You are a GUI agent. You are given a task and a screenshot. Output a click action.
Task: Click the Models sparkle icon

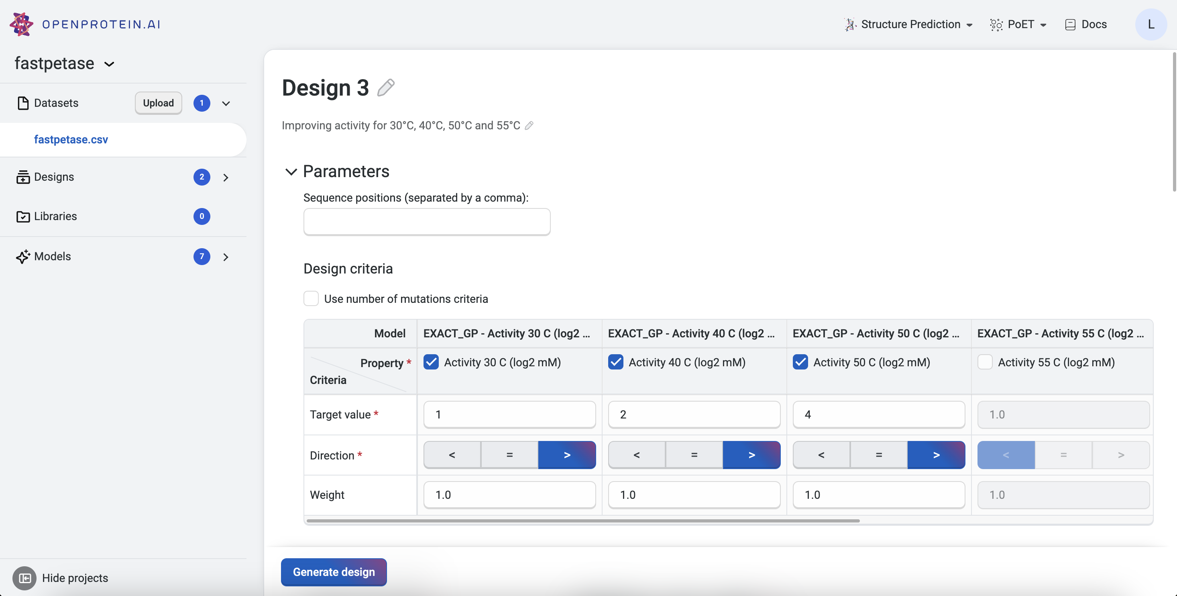[22, 257]
